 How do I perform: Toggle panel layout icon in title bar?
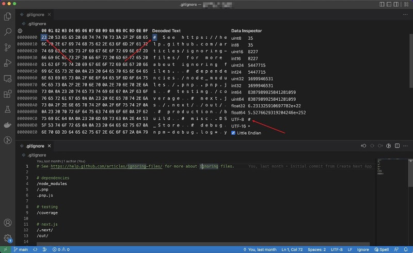tap(389, 4)
